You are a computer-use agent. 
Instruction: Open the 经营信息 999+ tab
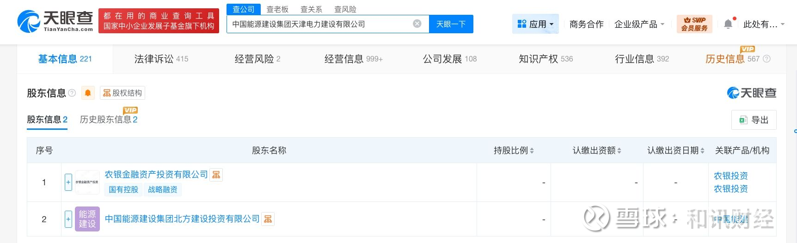[354, 59]
